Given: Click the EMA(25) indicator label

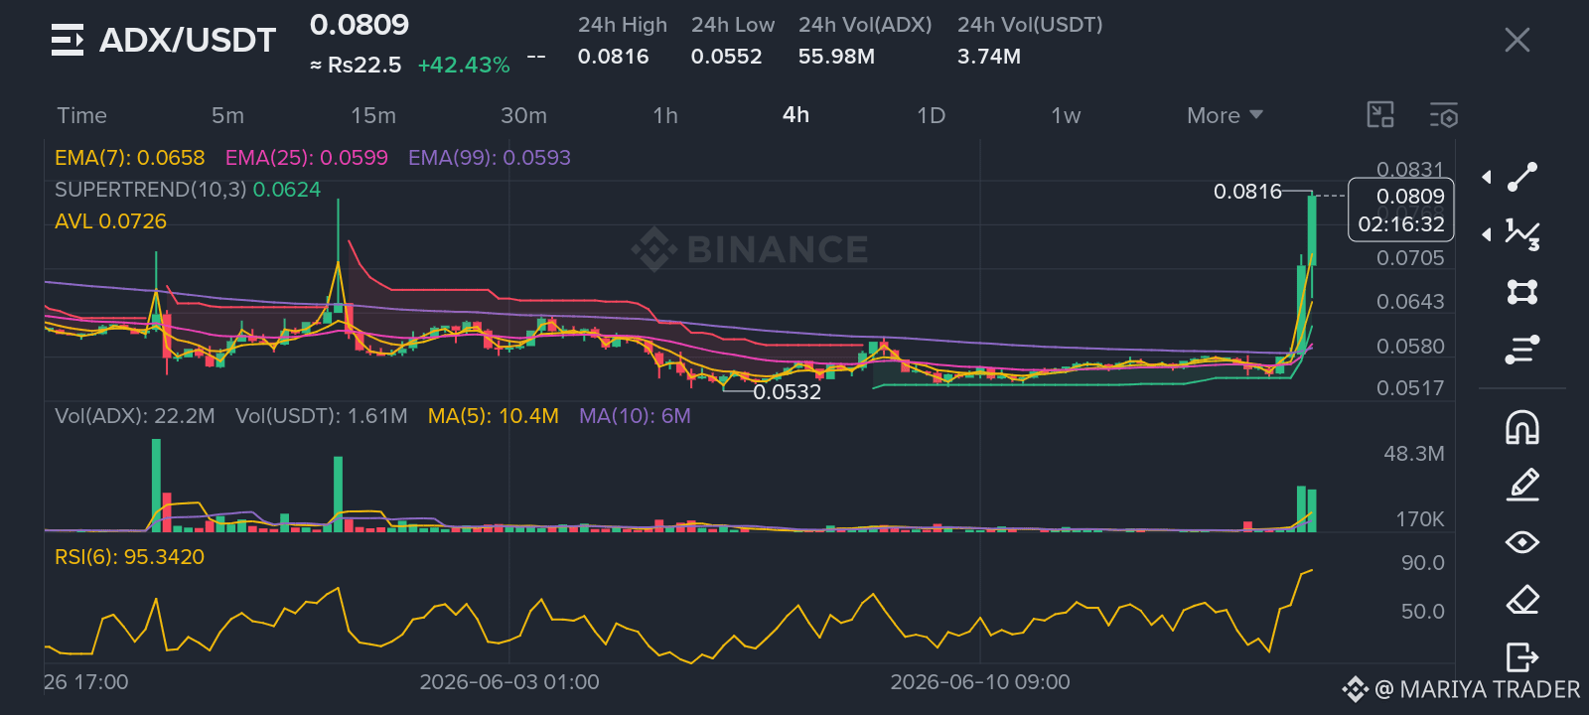Looking at the screenshot, I should (307, 158).
